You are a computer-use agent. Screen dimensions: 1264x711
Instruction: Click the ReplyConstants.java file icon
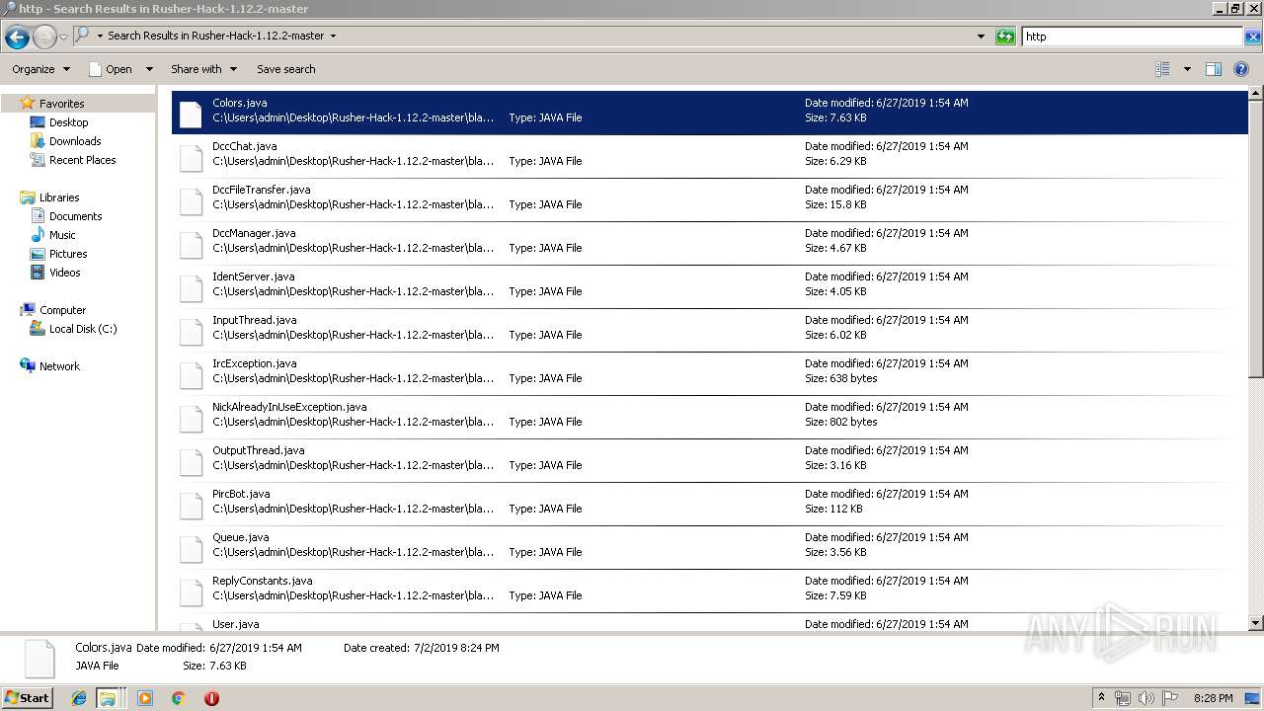click(x=191, y=592)
